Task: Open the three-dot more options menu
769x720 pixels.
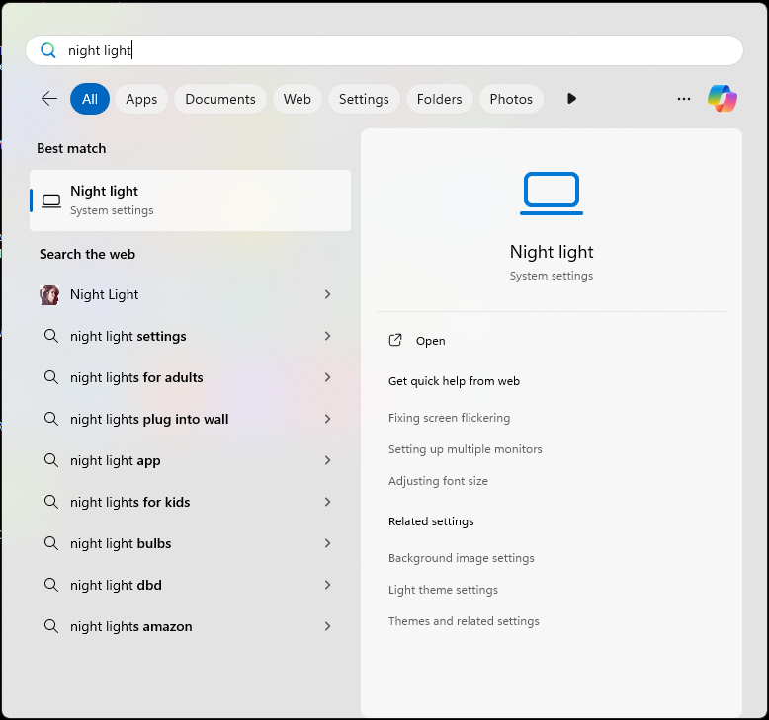Action: pos(684,99)
